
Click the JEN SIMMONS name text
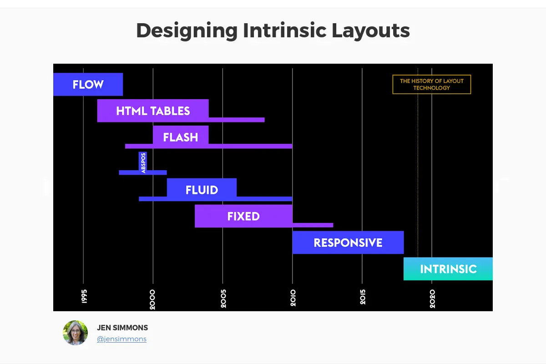click(122, 328)
